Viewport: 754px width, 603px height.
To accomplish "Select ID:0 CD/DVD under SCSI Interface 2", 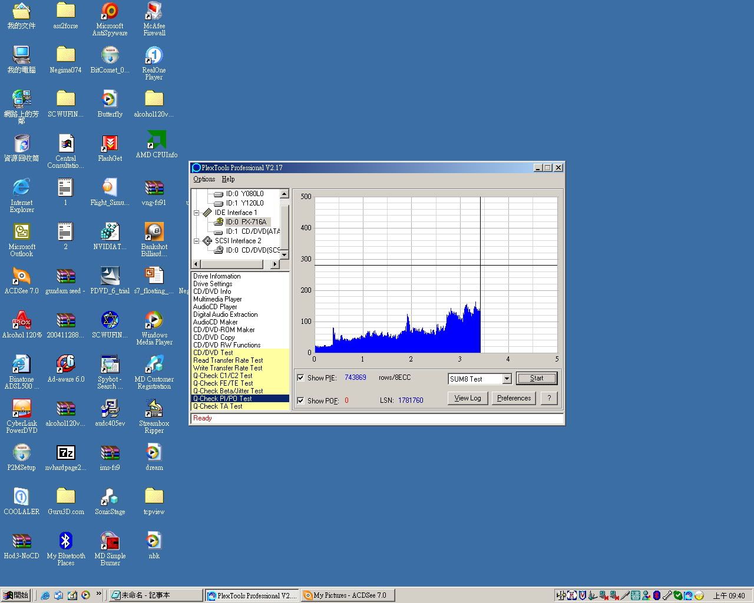I will (x=252, y=250).
